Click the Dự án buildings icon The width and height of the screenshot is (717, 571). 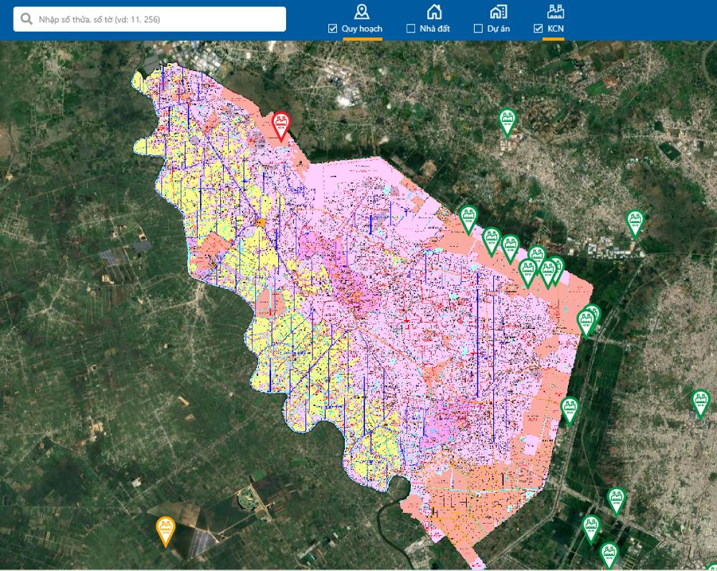(x=498, y=11)
